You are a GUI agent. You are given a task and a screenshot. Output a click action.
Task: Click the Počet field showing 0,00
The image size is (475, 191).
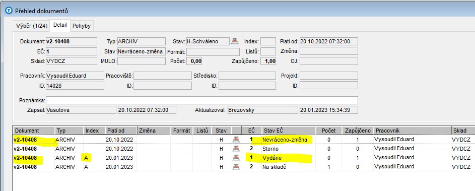tap(194, 61)
